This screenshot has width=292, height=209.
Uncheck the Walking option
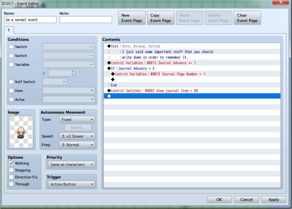pos(11,163)
